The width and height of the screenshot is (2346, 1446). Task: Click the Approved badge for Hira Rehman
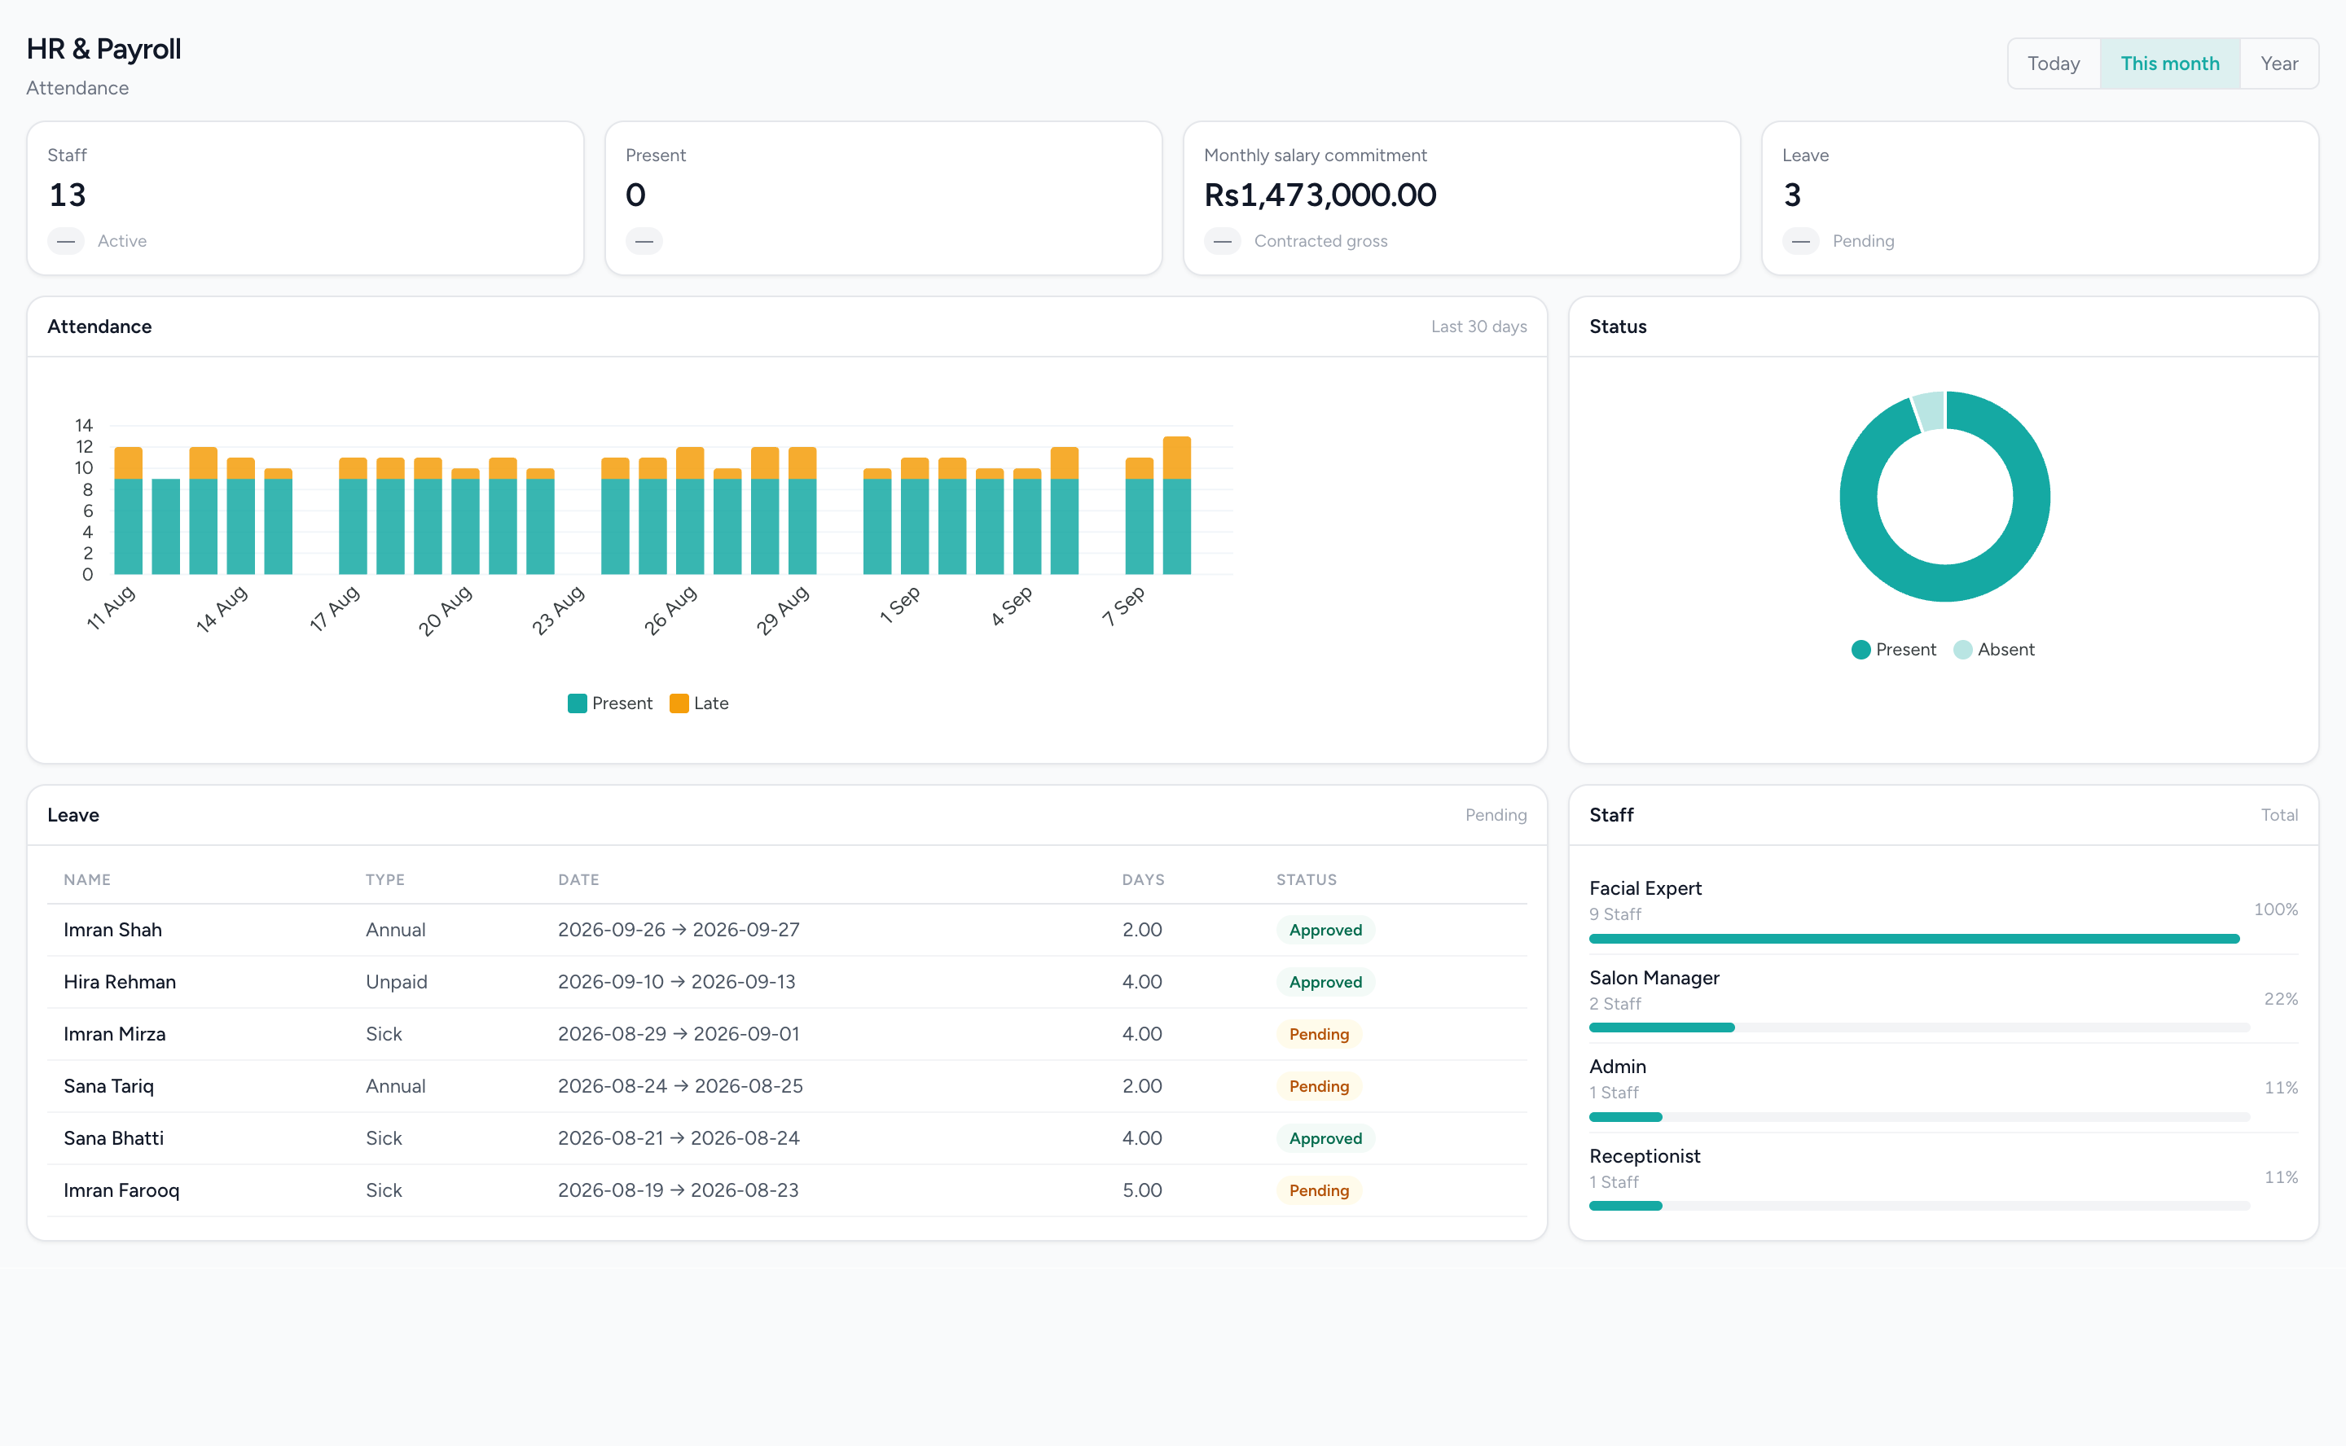(x=1325, y=982)
